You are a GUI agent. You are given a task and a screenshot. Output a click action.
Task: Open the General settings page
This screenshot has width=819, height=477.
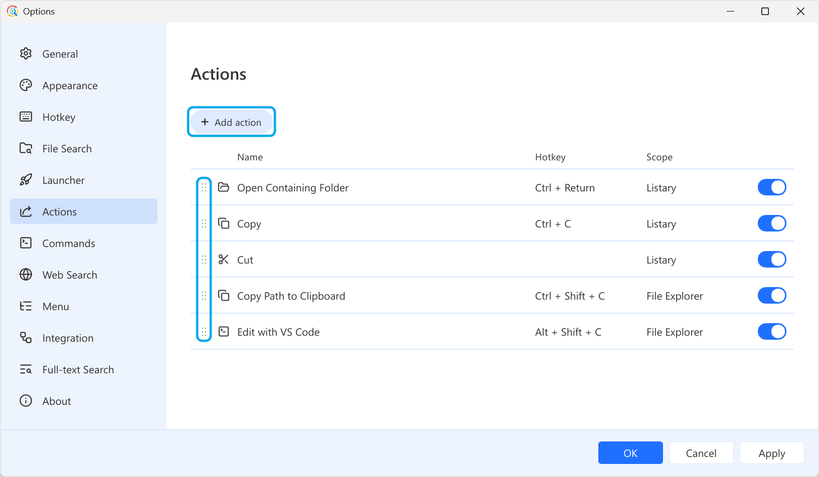(x=84, y=54)
